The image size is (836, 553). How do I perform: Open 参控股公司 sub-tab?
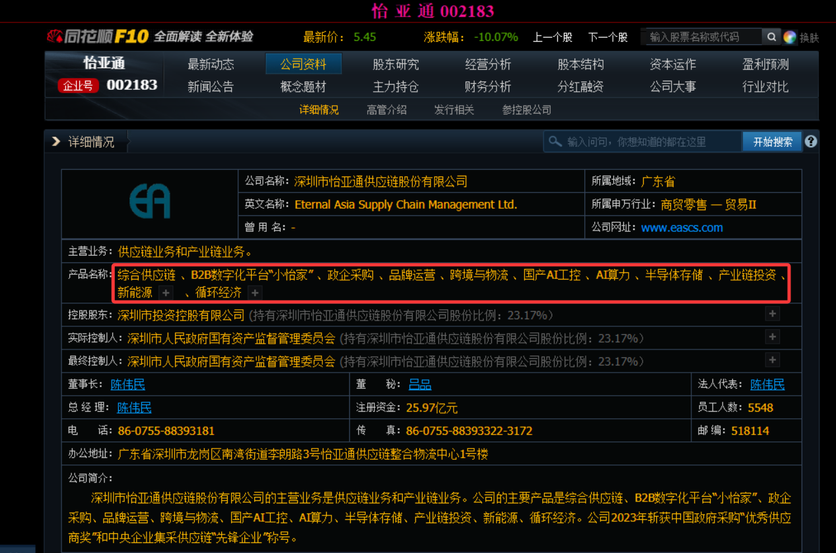pyautogui.click(x=526, y=110)
